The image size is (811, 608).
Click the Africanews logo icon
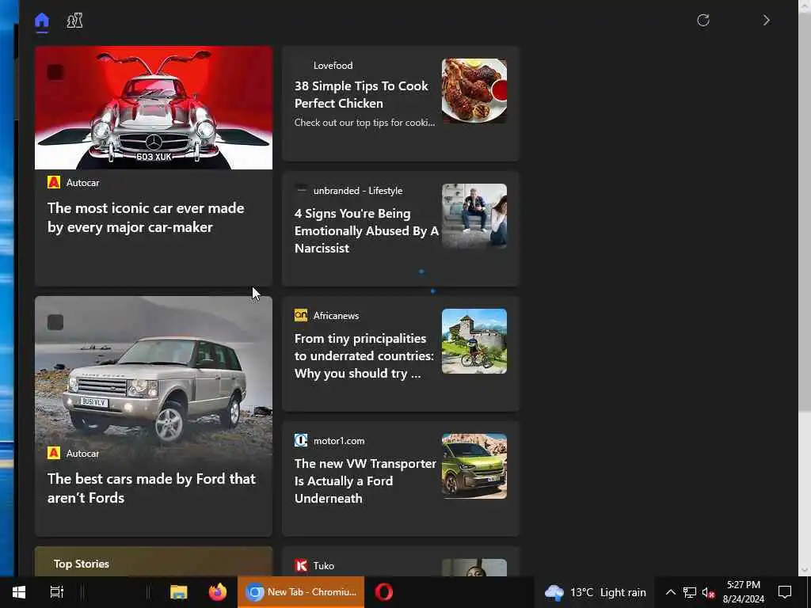pos(301,315)
